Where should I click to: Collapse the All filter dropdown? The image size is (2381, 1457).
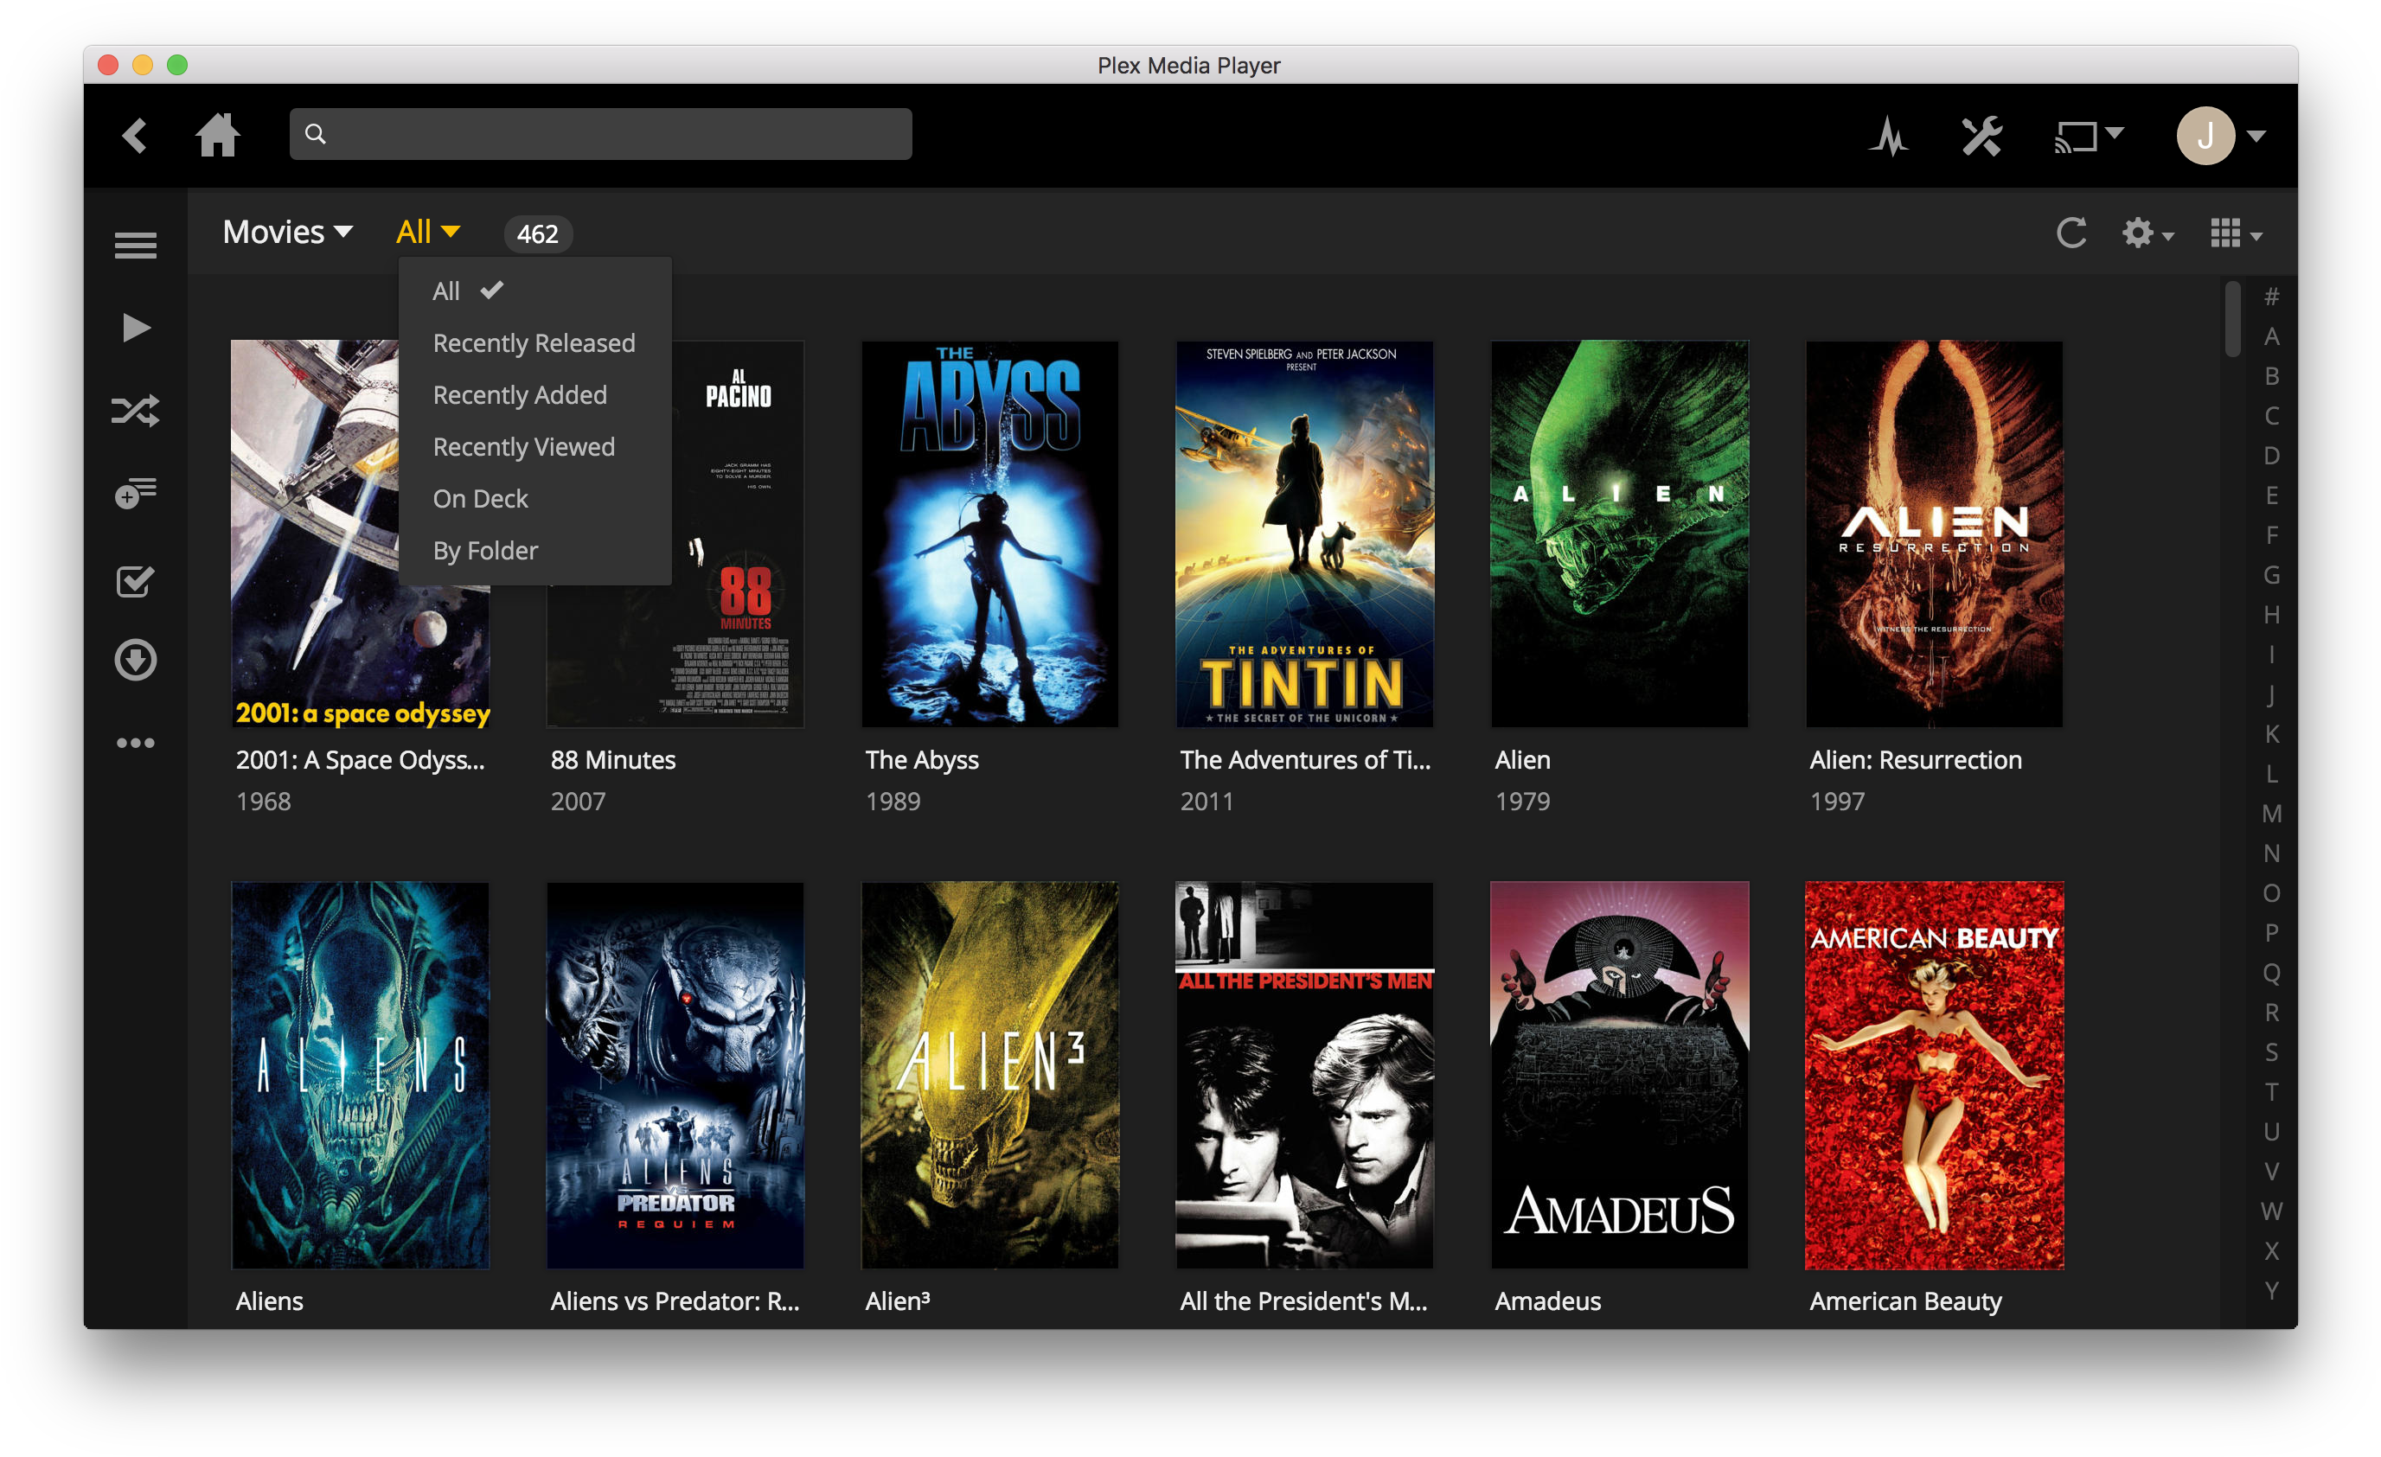(x=427, y=232)
